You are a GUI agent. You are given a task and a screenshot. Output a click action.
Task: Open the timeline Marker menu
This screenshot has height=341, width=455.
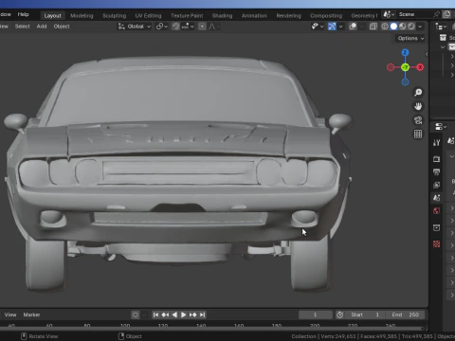coord(31,314)
